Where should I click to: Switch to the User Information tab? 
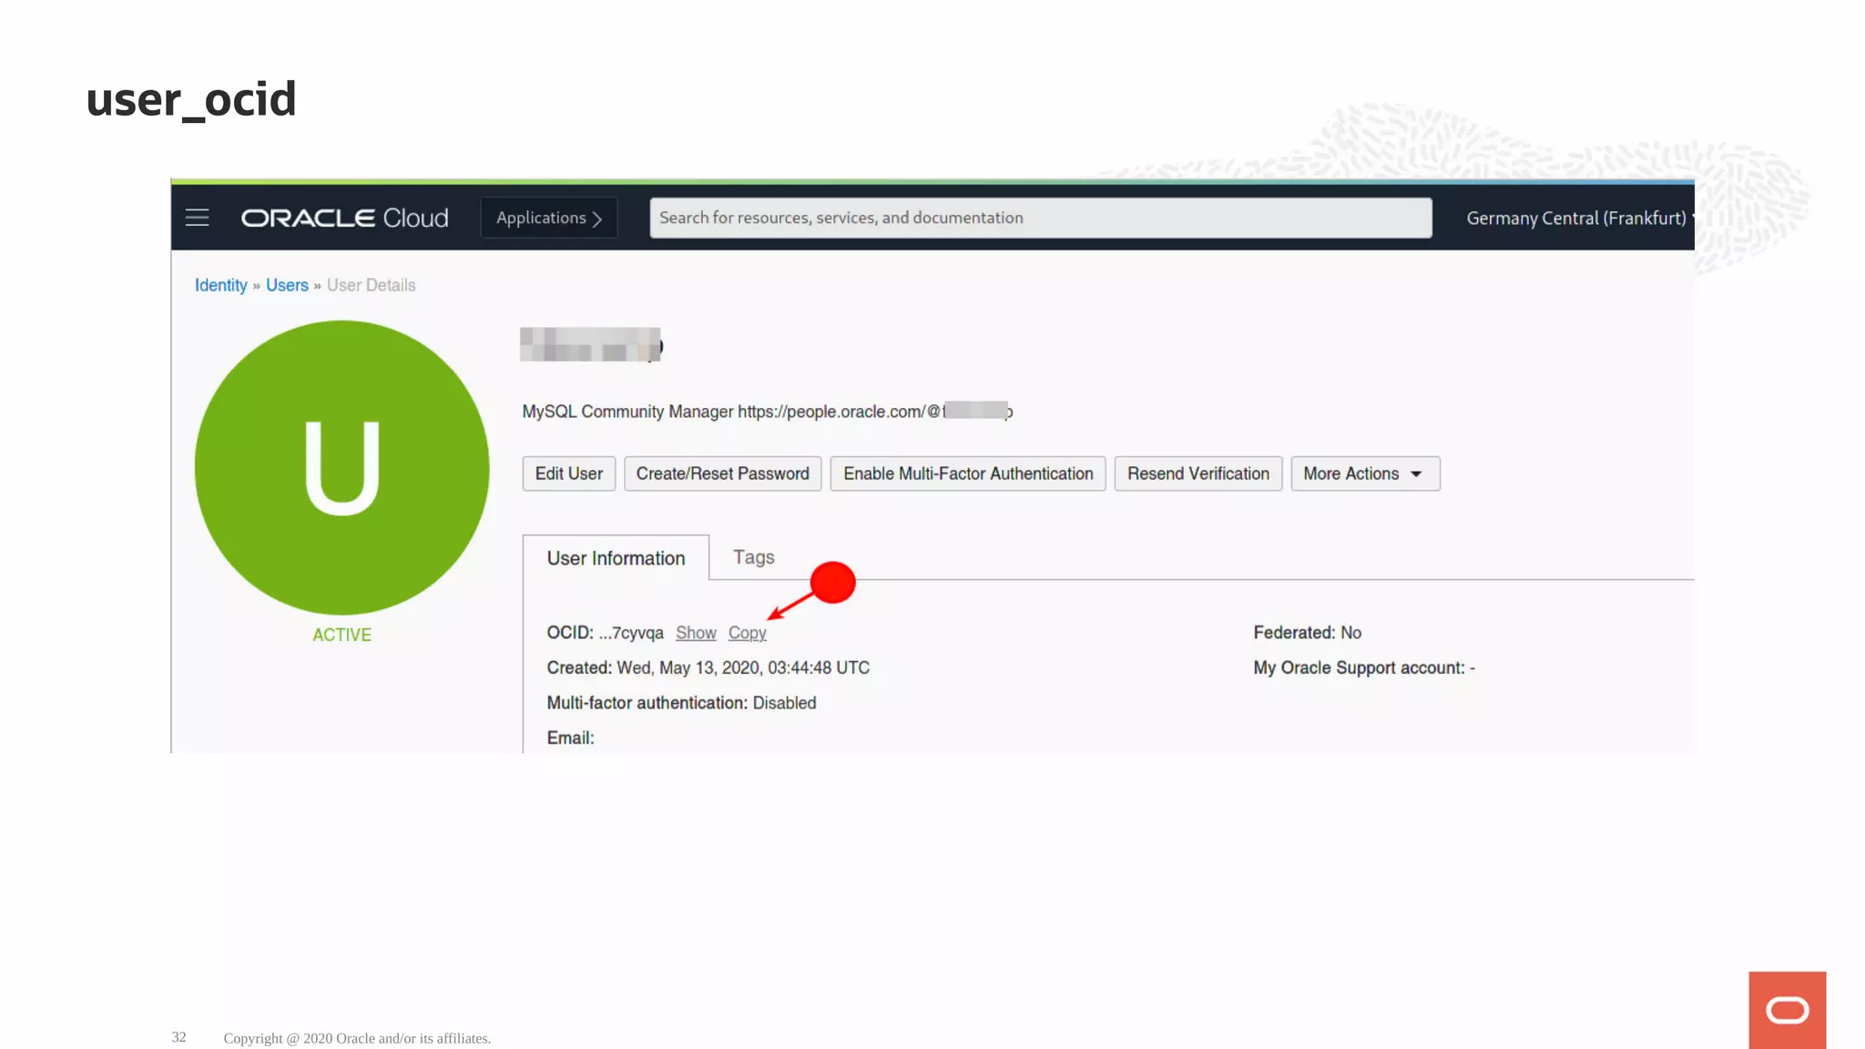(x=616, y=558)
